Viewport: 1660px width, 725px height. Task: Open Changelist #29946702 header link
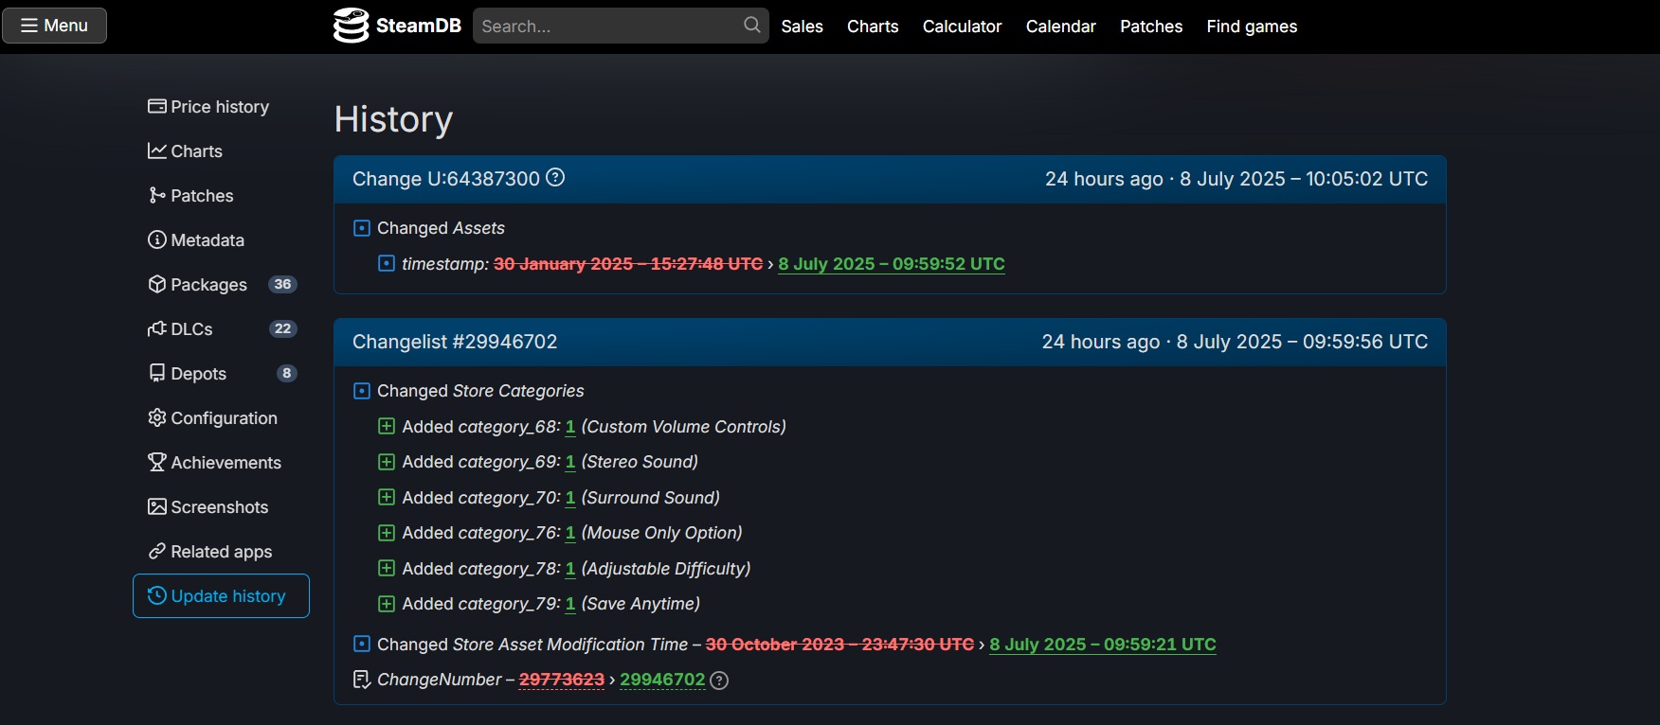pyautogui.click(x=455, y=342)
